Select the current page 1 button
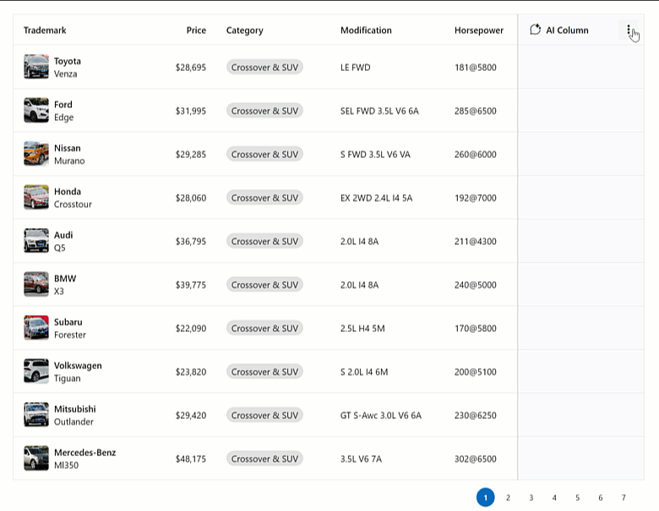Image resolution: width=659 pixels, height=511 pixels. click(486, 497)
